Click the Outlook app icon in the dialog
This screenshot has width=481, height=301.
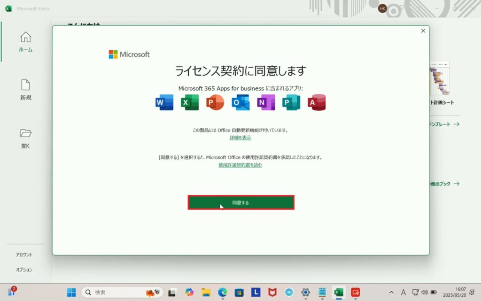pyautogui.click(x=240, y=102)
